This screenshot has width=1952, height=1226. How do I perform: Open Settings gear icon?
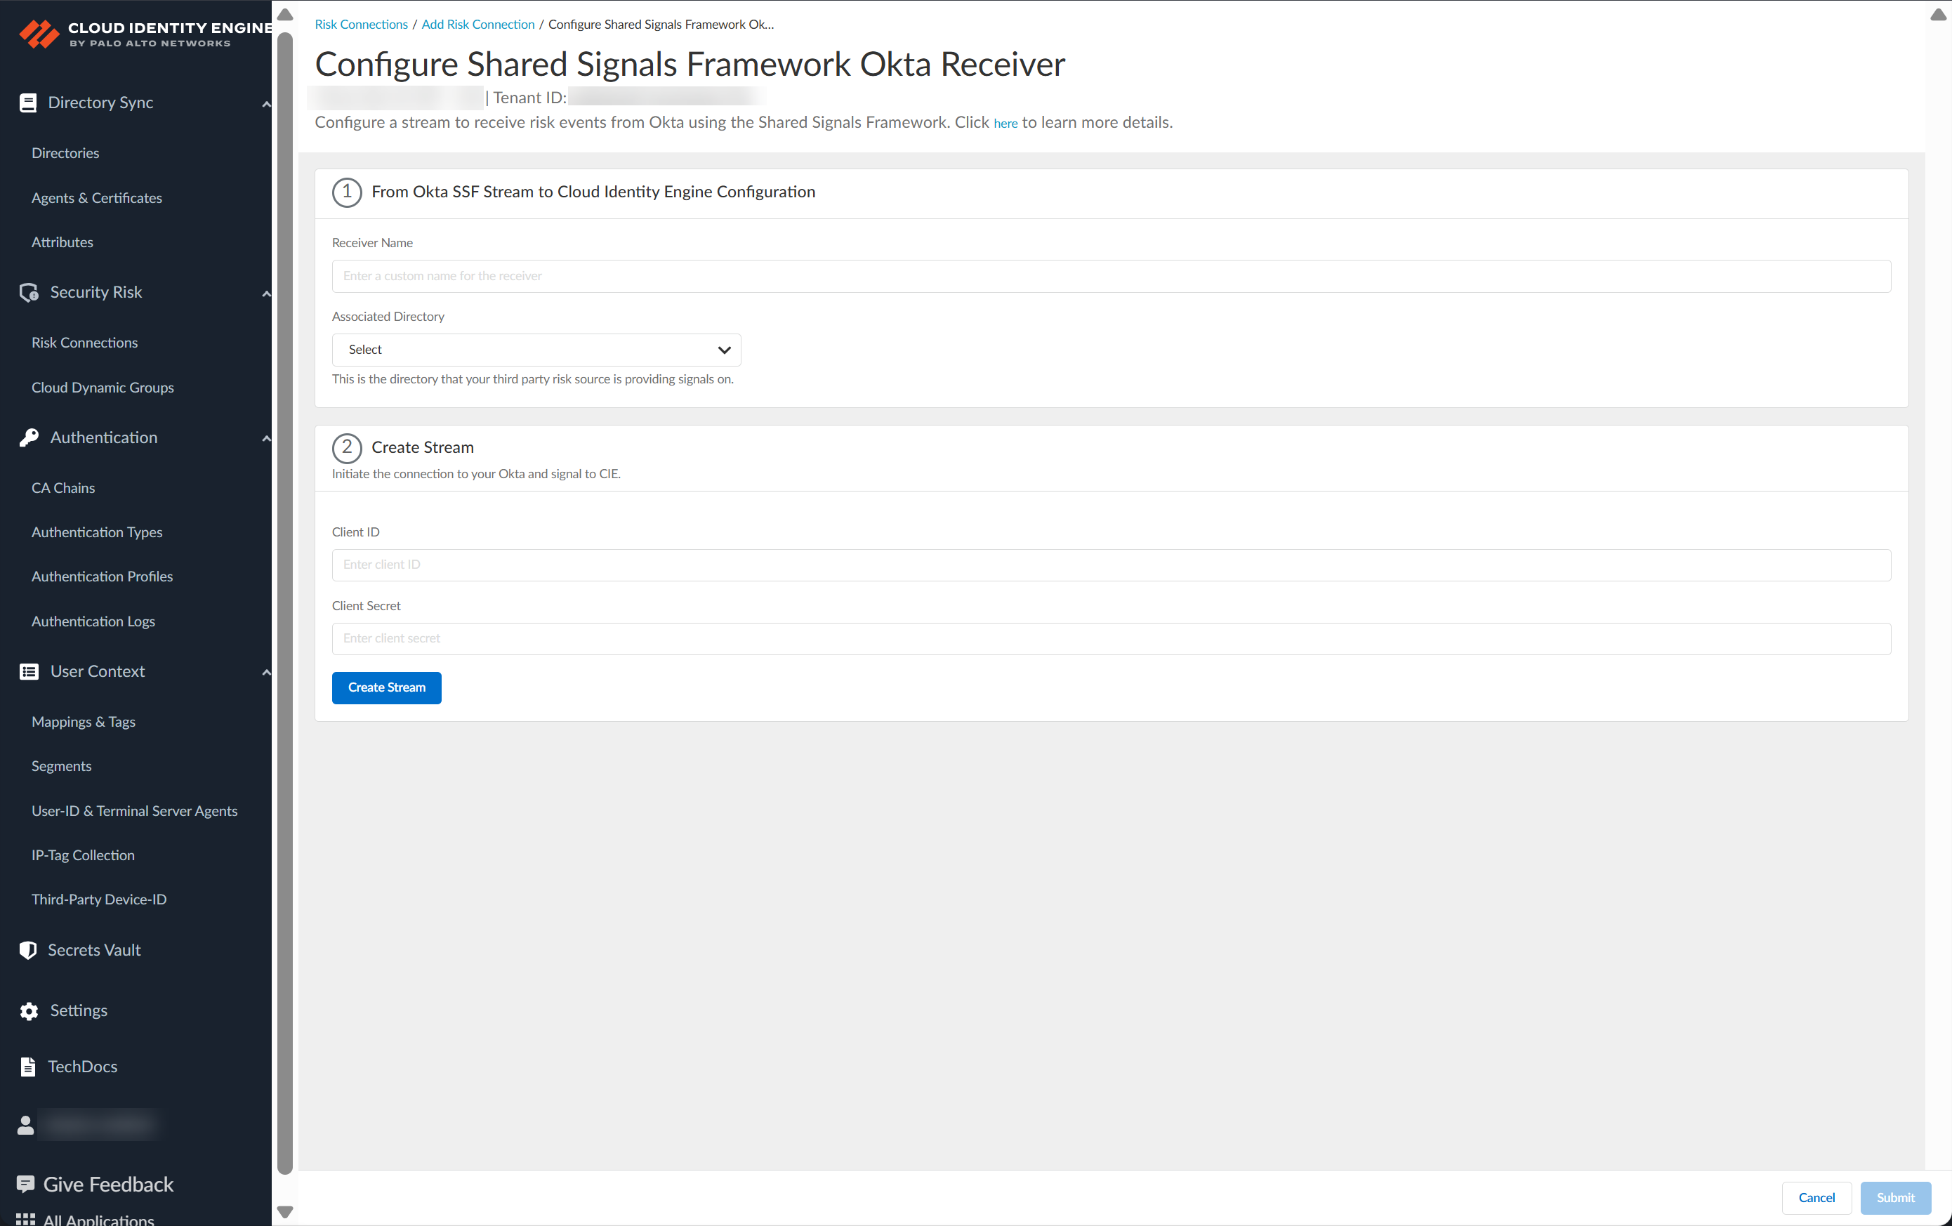coord(29,1011)
